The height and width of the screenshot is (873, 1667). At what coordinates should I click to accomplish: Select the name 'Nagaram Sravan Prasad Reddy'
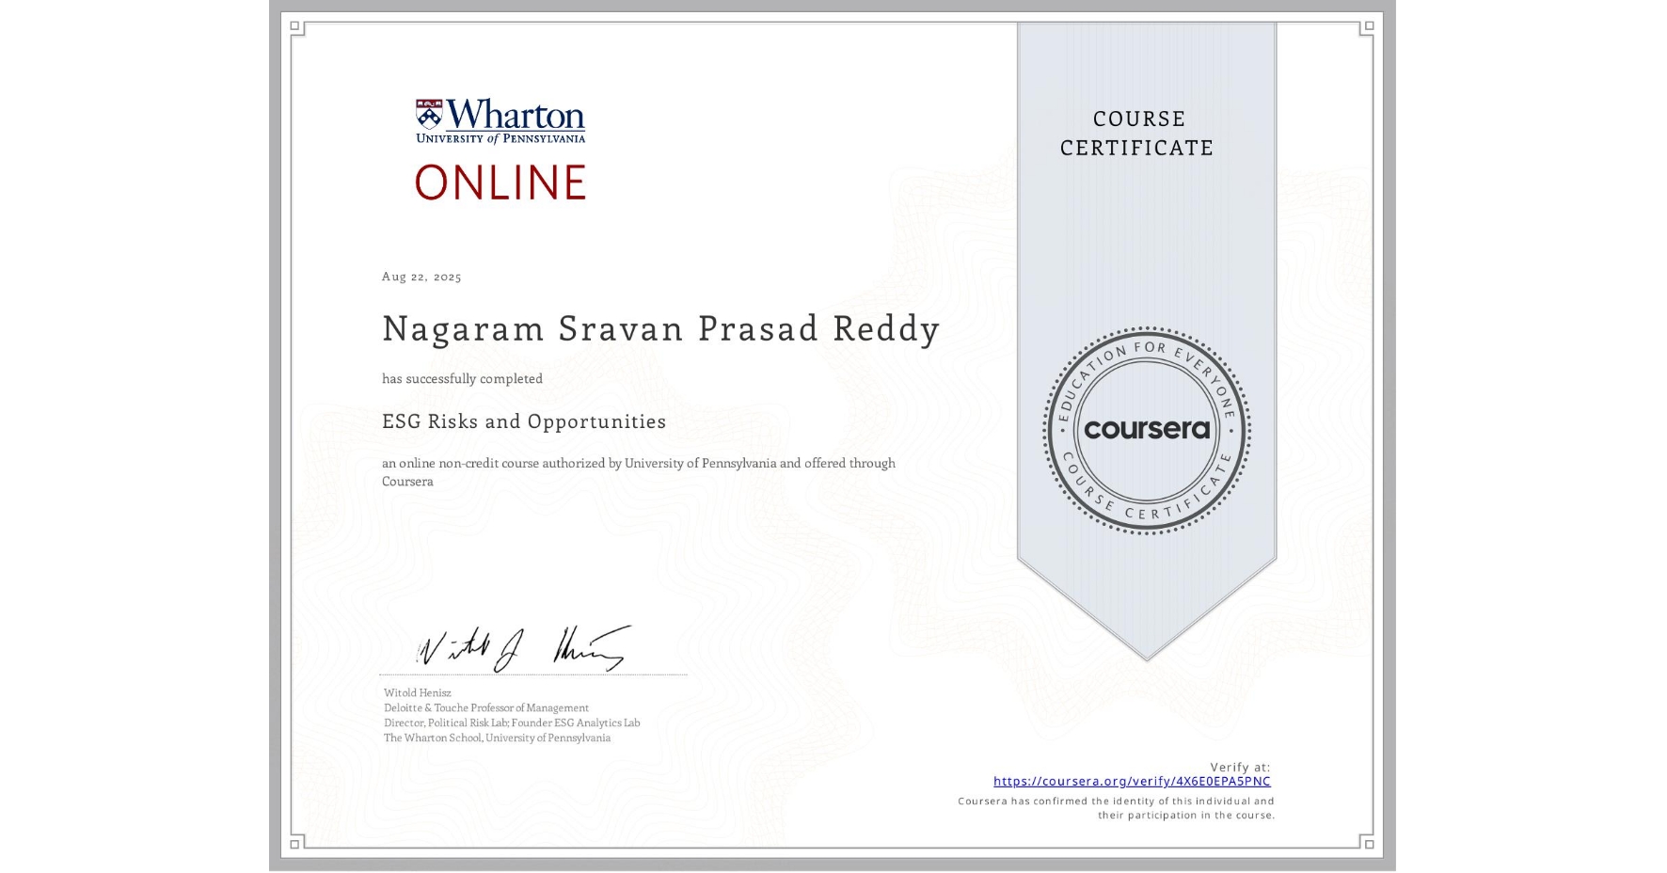click(x=661, y=329)
